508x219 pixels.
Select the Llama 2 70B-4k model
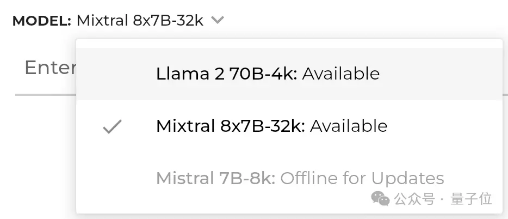pyautogui.click(x=289, y=74)
